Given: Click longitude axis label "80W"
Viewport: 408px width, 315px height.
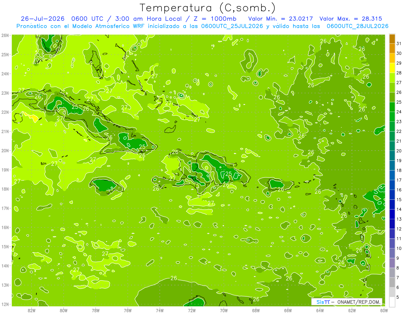Looking at the screenshot, I should (64, 310).
